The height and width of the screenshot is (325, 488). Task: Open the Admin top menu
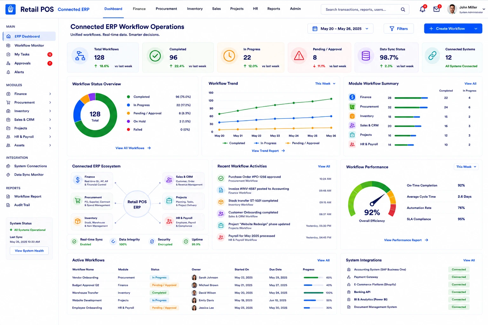click(x=295, y=9)
